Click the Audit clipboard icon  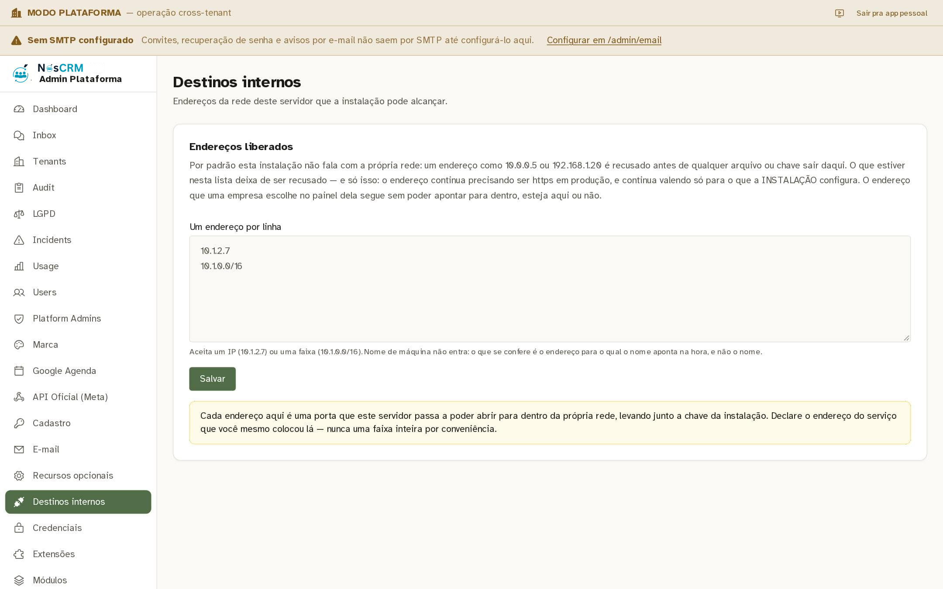click(x=19, y=188)
